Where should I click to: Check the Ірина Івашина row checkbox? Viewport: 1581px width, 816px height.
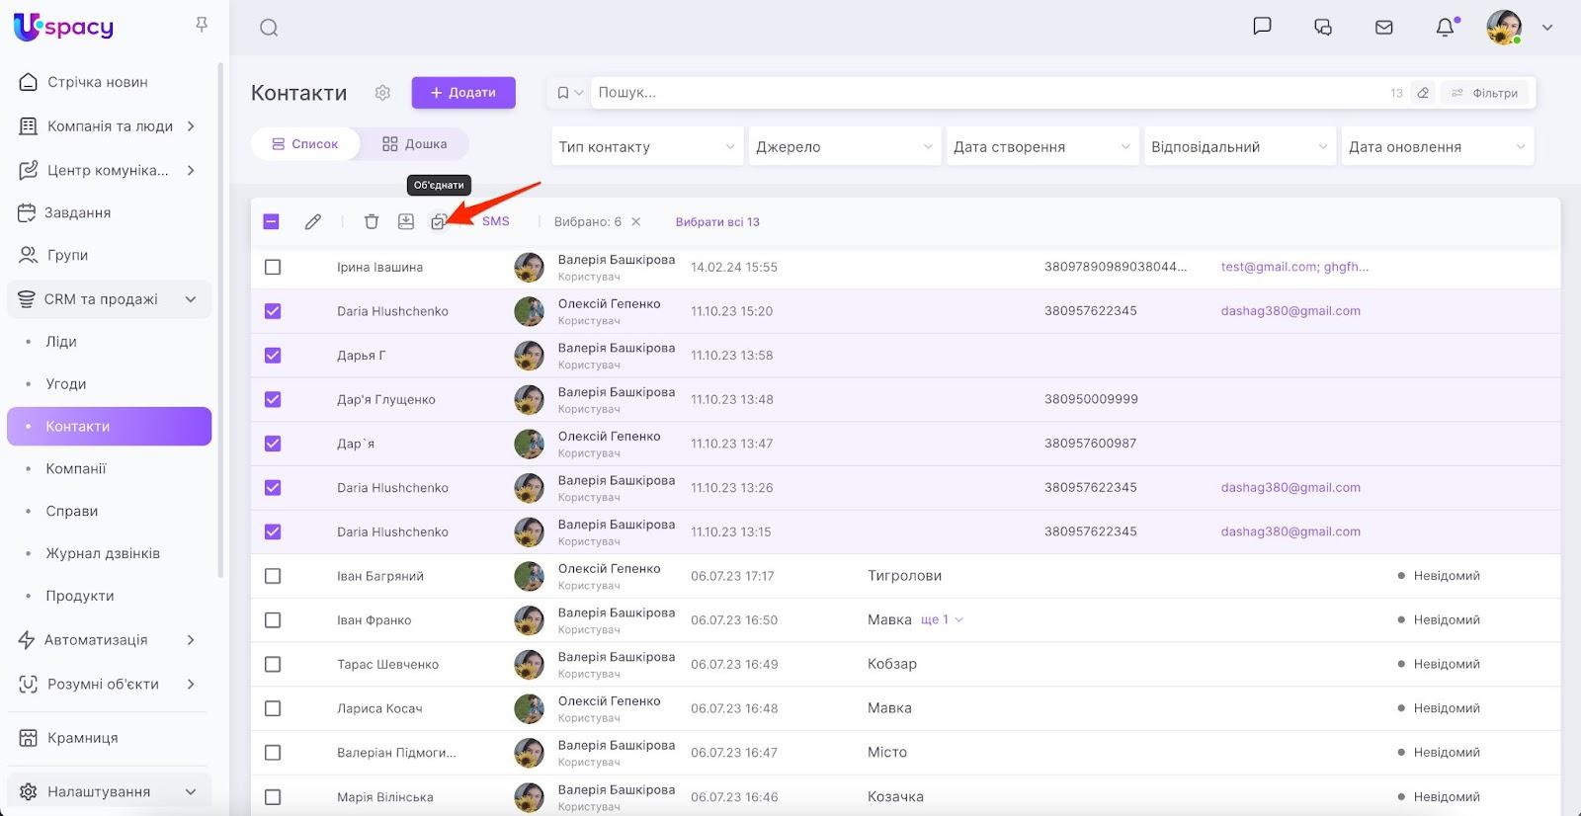[x=273, y=268]
